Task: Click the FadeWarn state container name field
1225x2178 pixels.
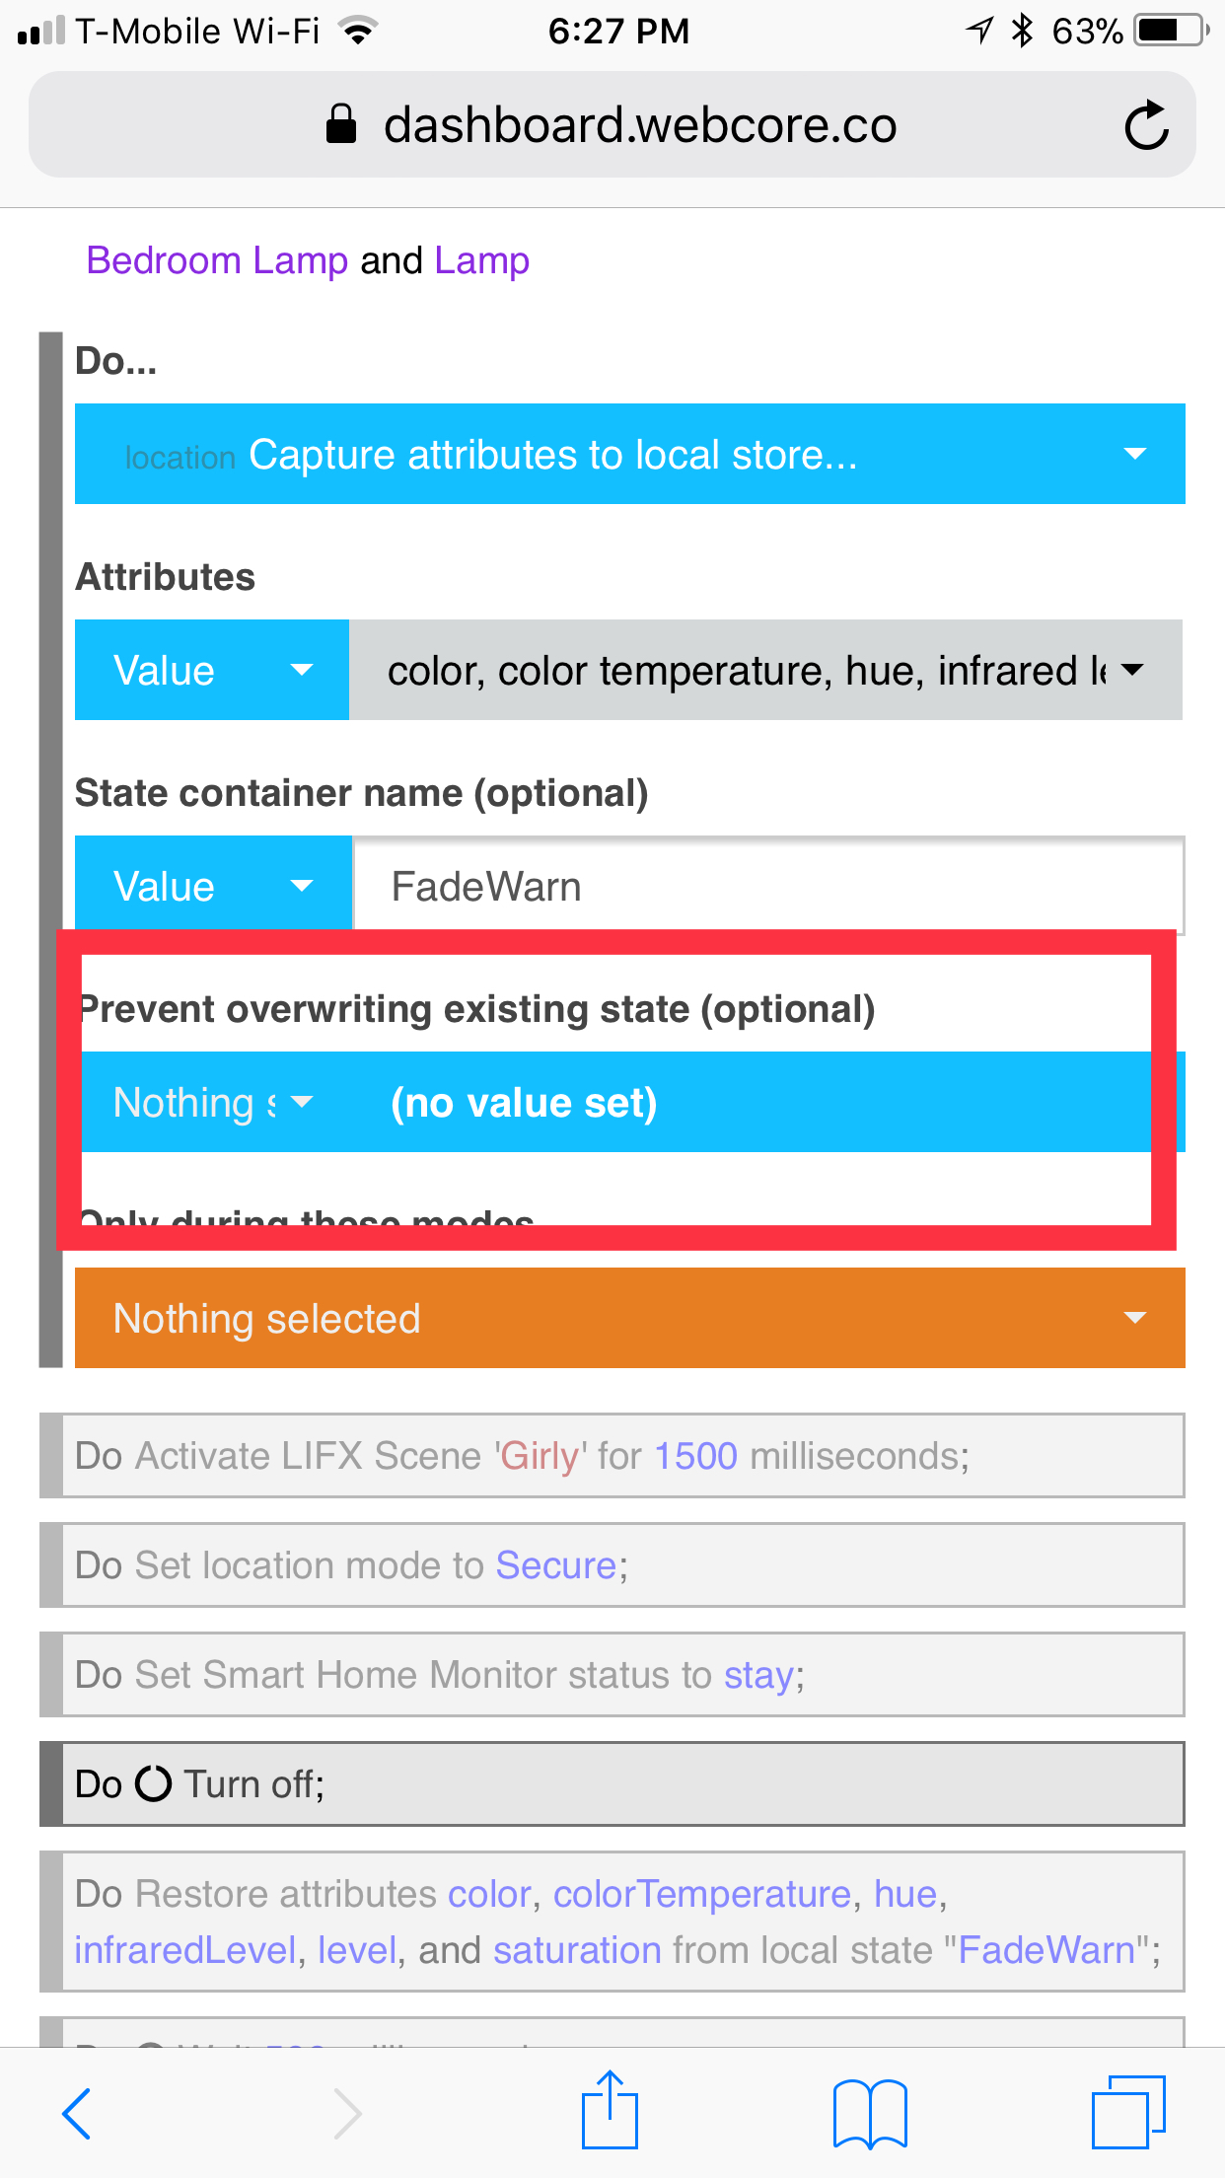Action: coord(768,886)
